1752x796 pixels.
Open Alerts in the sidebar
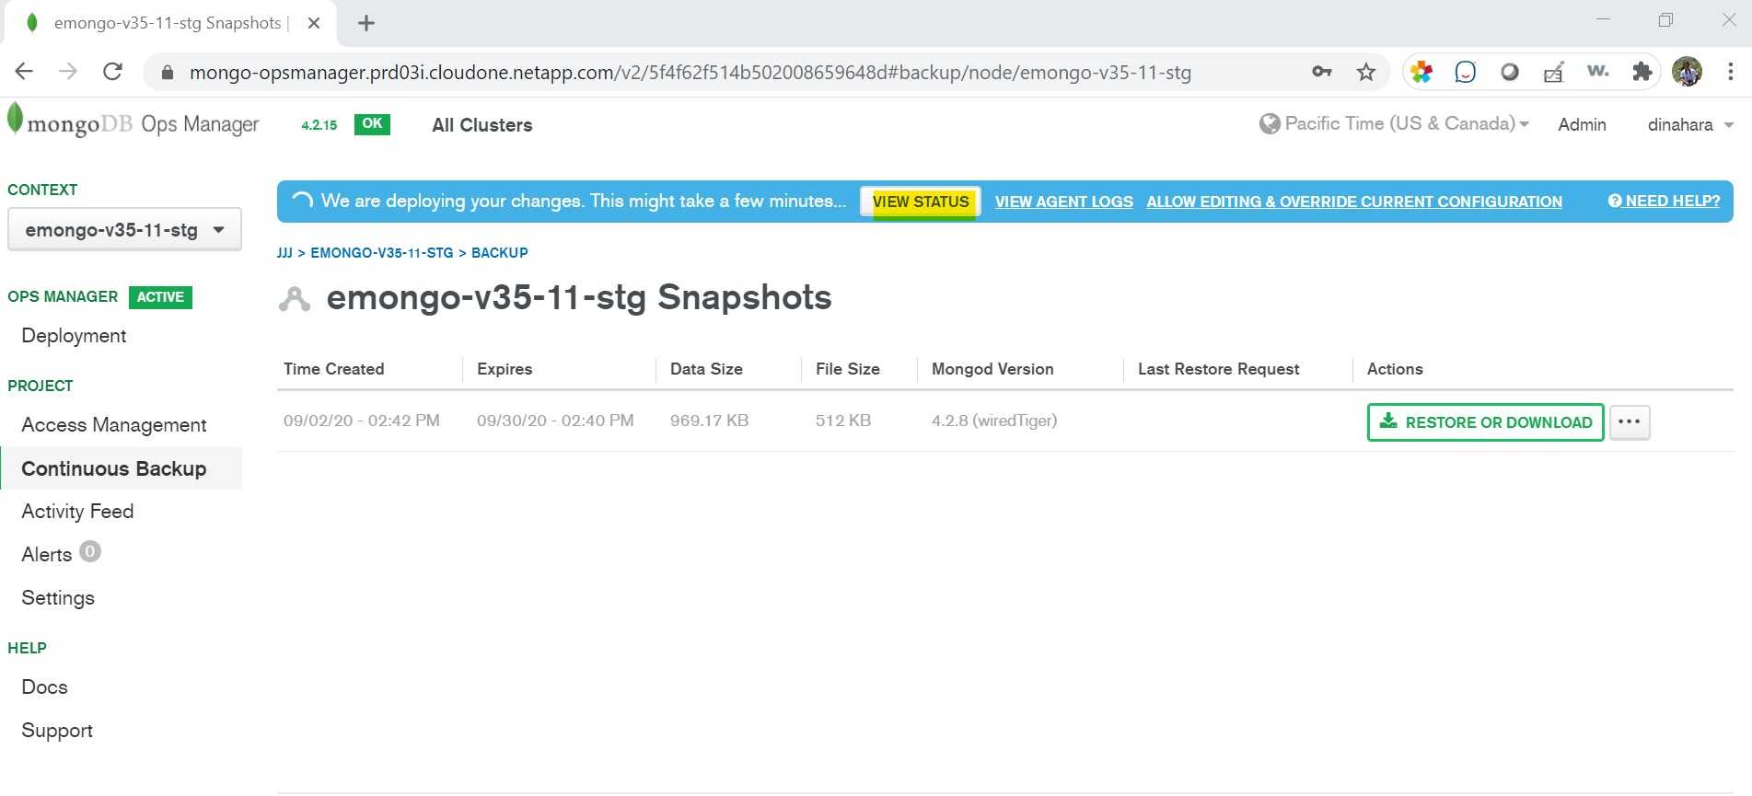46,555
